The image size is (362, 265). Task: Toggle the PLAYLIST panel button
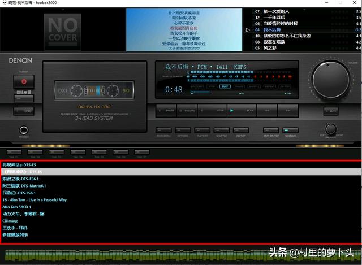pyautogui.click(x=202, y=131)
